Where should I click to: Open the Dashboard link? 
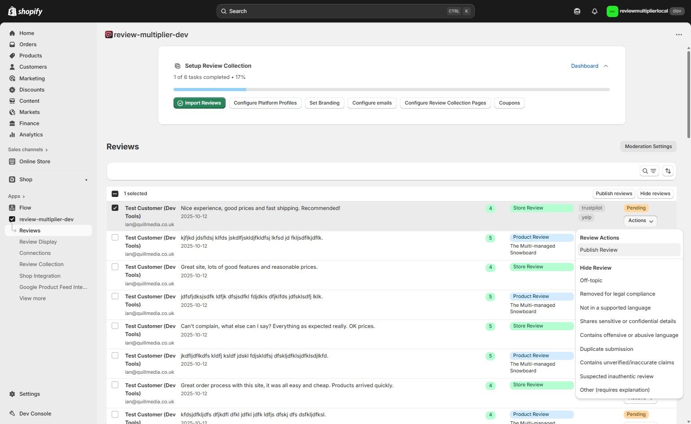[x=584, y=66]
